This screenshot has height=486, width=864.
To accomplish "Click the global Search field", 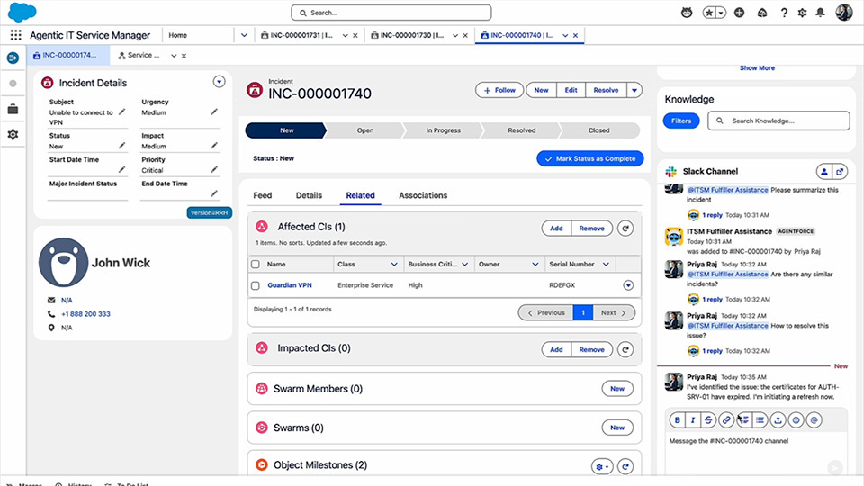I will (x=391, y=13).
